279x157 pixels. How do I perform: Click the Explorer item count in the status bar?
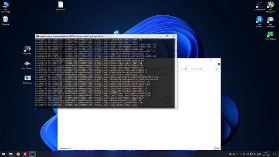click(65, 148)
